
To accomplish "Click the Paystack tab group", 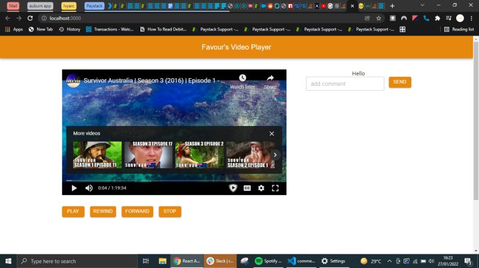I will pos(95,6).
